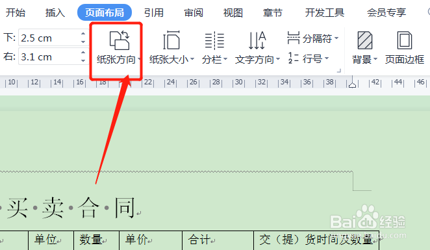This screenshot has width=430, height=250.
Task: Expand the 纸张大小 dropdown arrow
Action: (192, 59)
